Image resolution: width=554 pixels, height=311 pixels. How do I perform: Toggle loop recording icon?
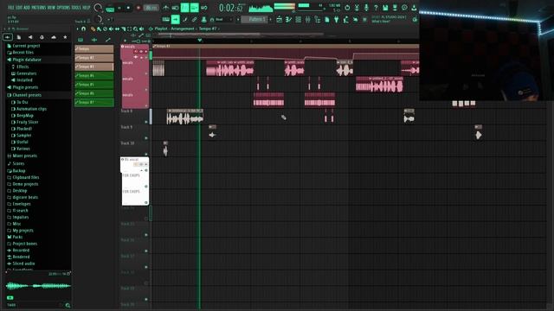point(204,8)
